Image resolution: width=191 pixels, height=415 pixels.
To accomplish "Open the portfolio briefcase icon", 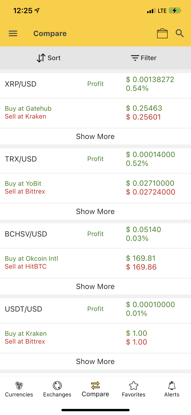I will click(x=162, y=33).
